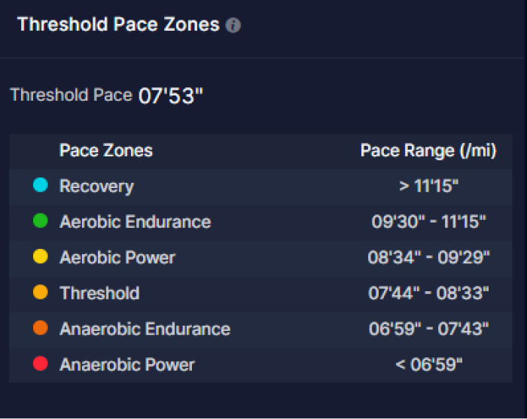Click the 07'44" - 08'33" pace range
This screenshot has width=527, height=419.
tap(428, 293)
